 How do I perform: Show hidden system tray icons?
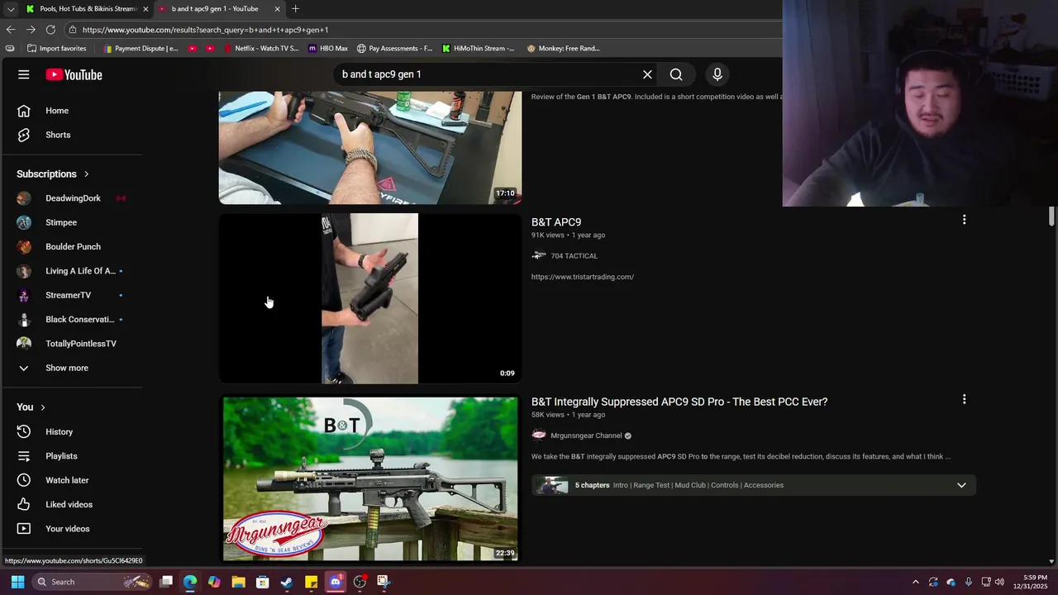[915, 582]
